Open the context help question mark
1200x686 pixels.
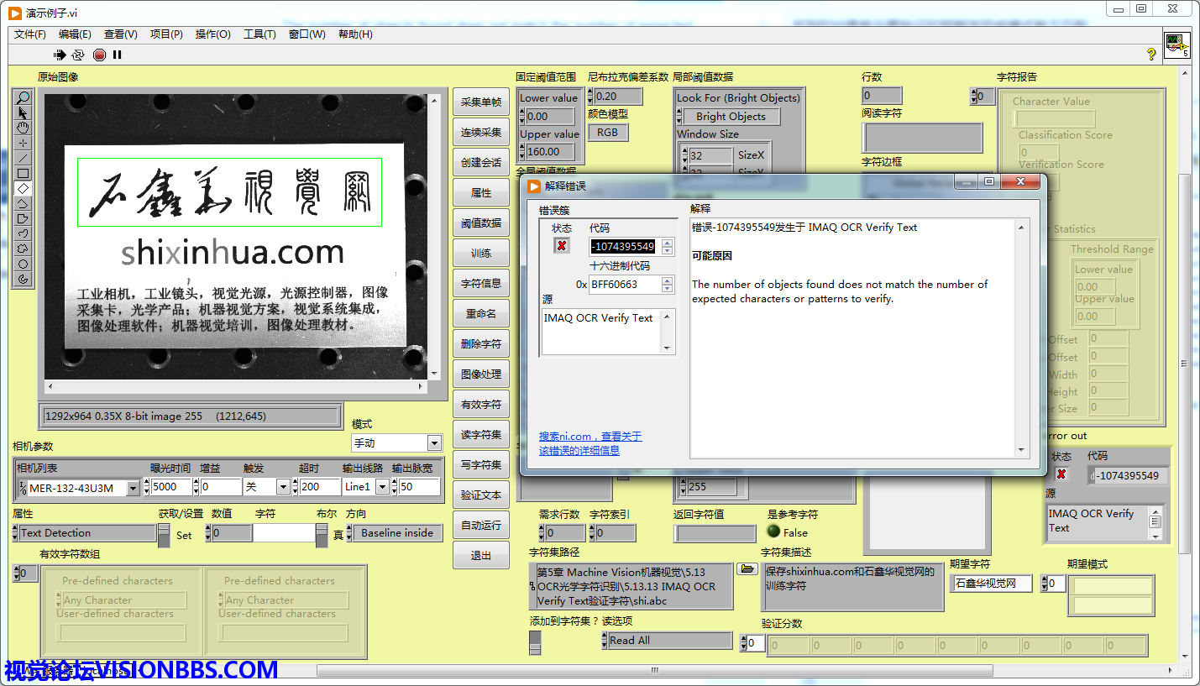pyautogui.click(x=1151, y=55)
